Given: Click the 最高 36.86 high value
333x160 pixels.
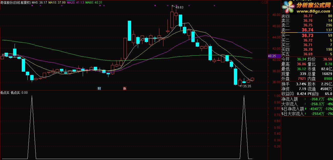Looking at the screenshot, I should [x=294, y=64].
